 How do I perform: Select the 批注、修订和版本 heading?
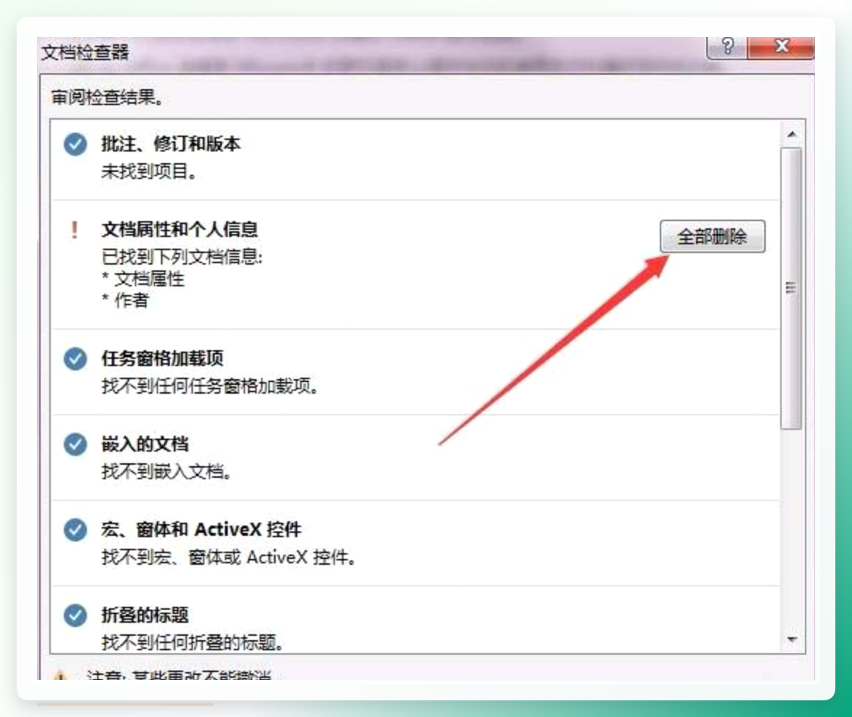click(x=170, y=144)
